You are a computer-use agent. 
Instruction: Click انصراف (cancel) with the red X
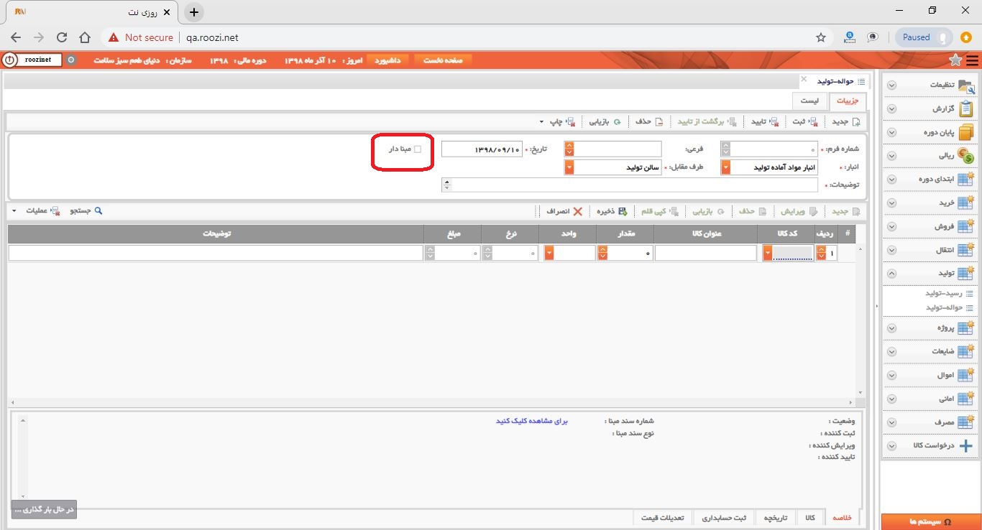[x=565, y=211]
